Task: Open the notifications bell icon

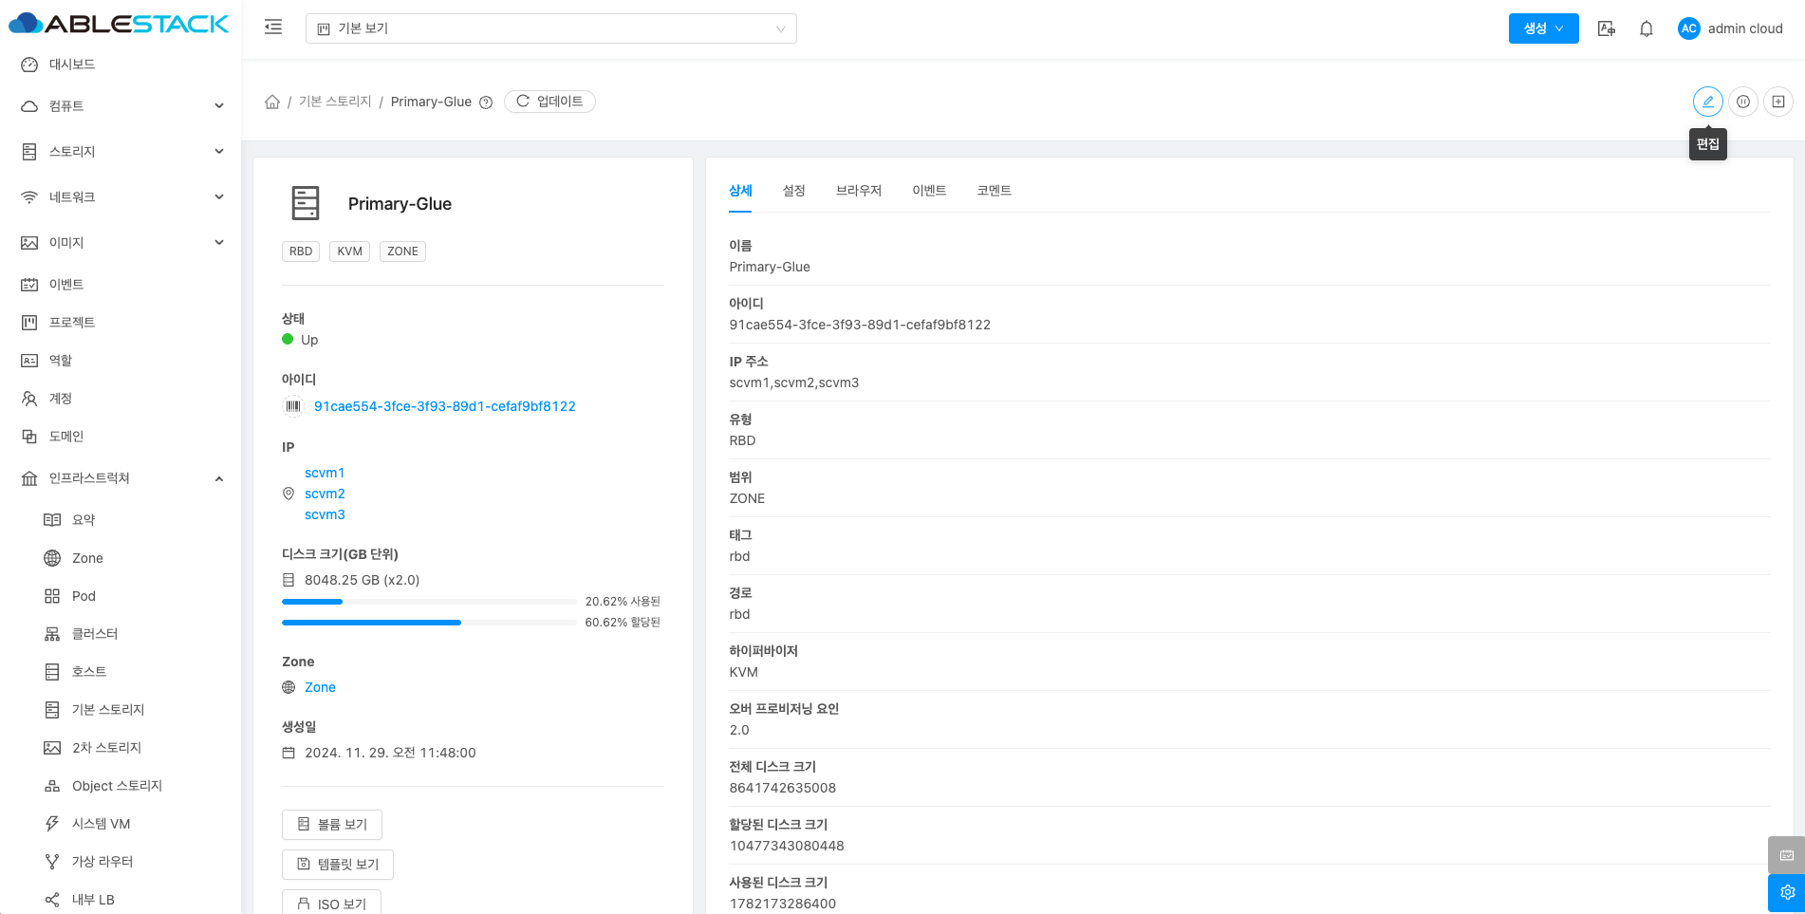Action: point(1647,28)
